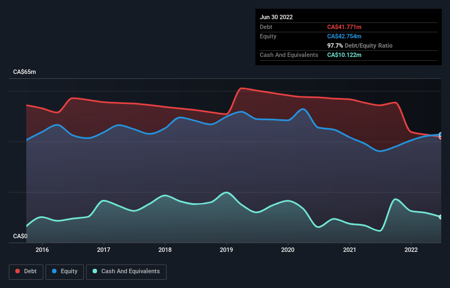Click the 2020 x-axis label
The width and height of the screenshot is (450, 288).
(288, 250)
